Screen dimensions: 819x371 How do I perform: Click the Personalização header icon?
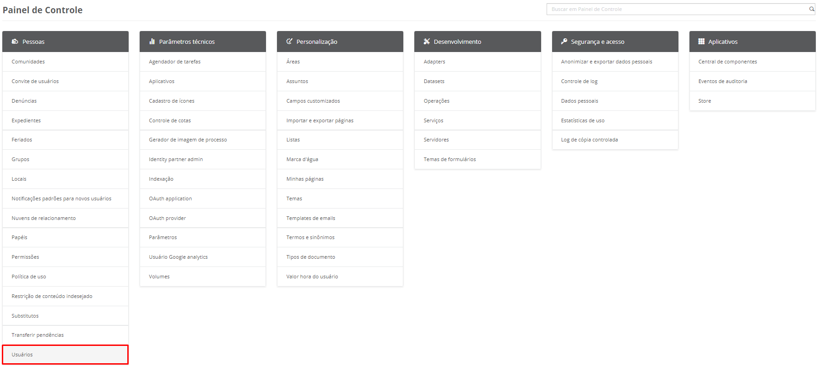click(x=289, y=42)
